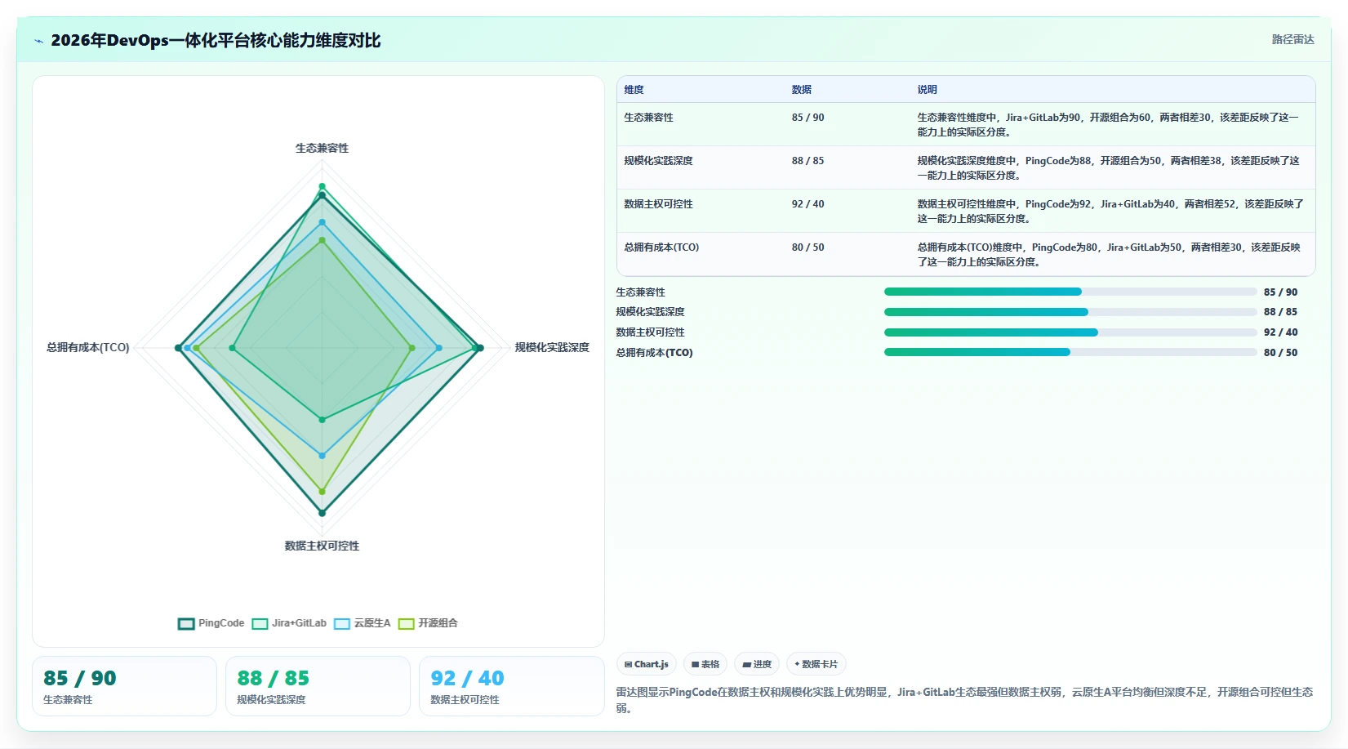
Task: Click the 开源组合 legend color box
Action: tap(407, 623)
